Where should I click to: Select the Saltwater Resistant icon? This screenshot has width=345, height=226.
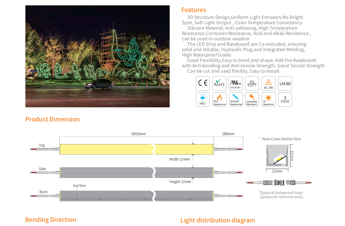tap(252, 100)
